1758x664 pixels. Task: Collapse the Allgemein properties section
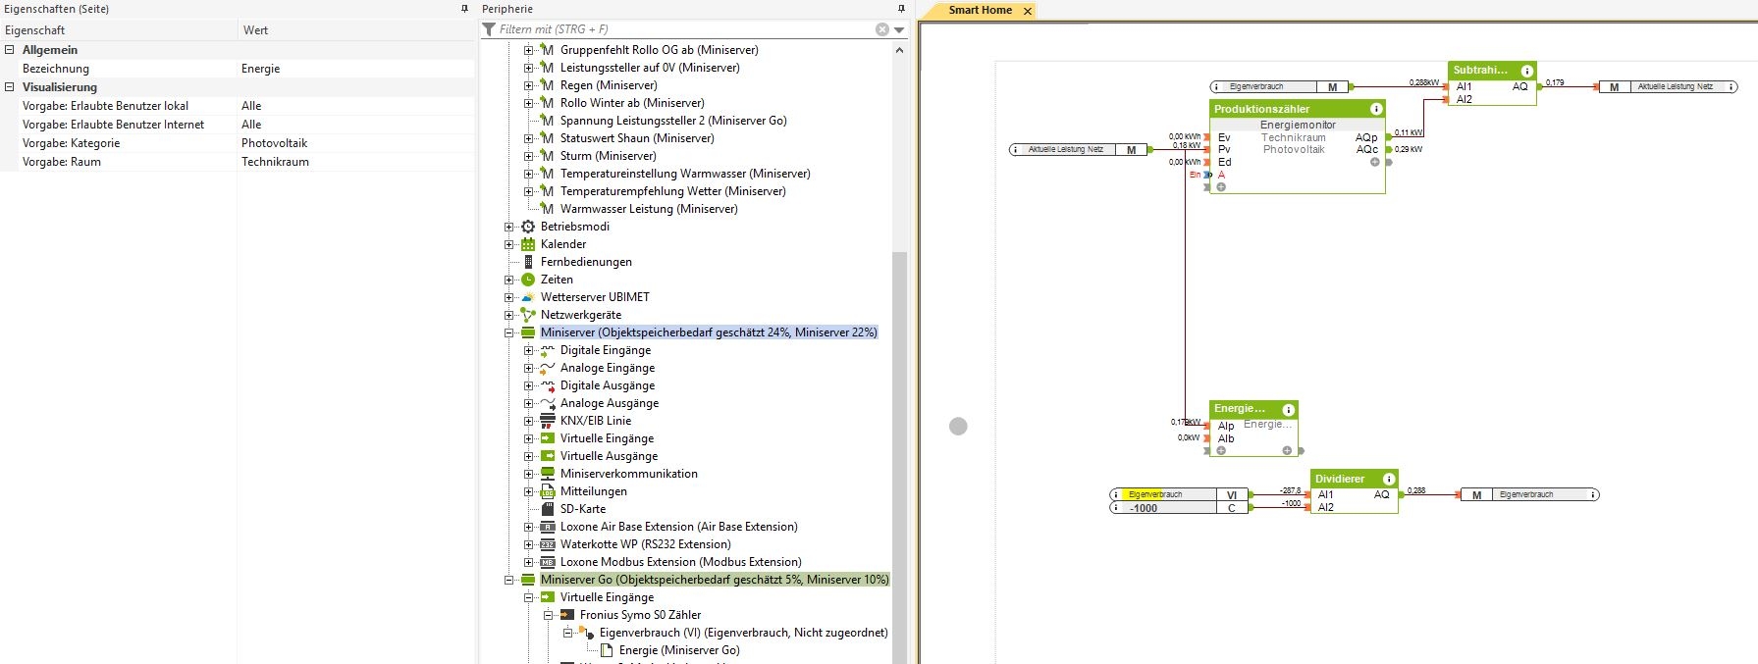coord(10,50)
